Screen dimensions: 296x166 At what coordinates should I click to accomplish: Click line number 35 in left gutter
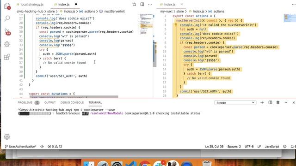[21, 54]
